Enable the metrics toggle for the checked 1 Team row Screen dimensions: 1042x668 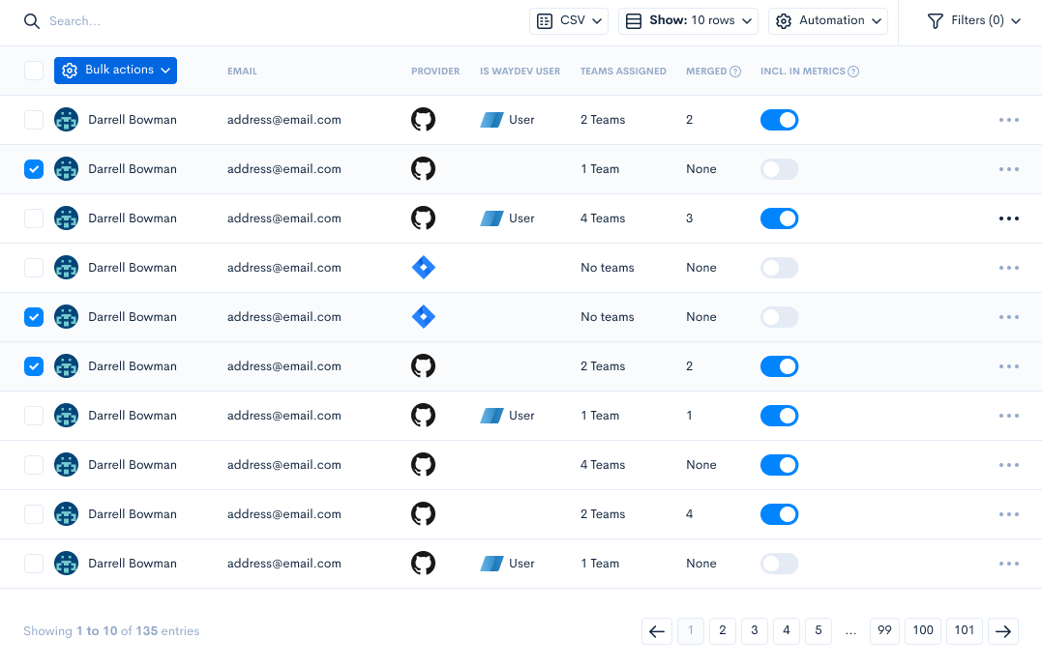[x=780, y=168]
